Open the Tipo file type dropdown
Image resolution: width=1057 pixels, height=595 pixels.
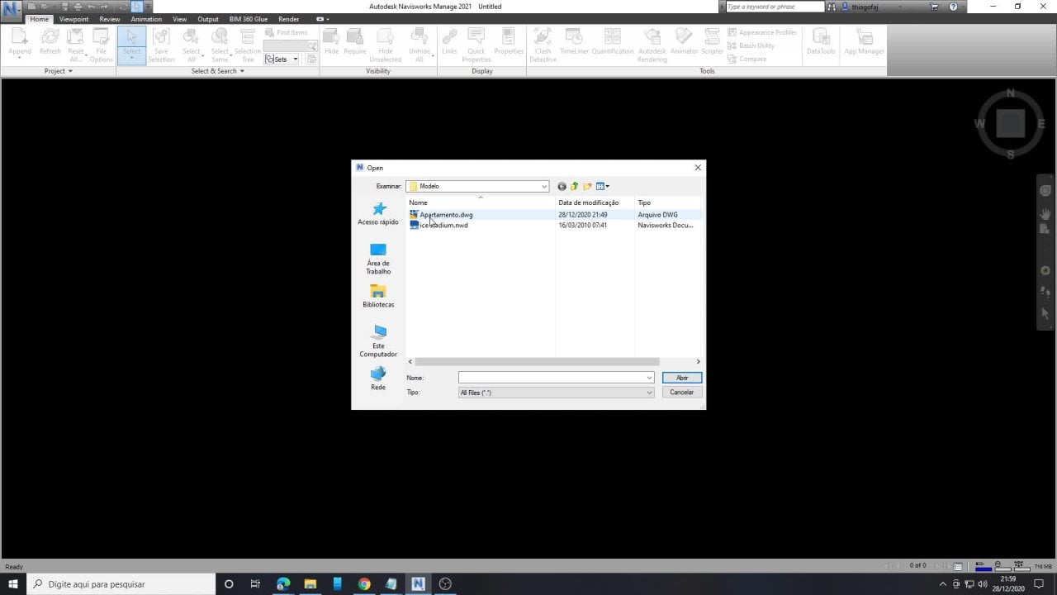pyautogui.click(x=556, y=393)
